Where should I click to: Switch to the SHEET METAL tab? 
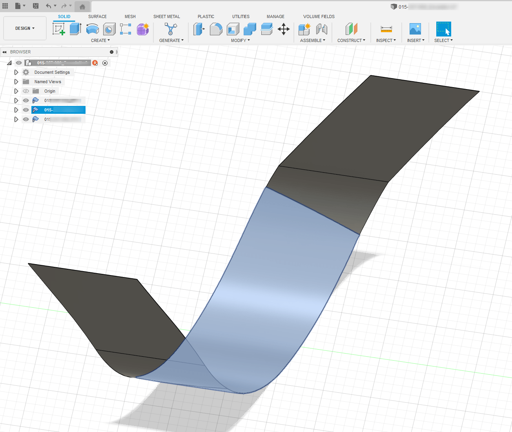tap(167, 16)
